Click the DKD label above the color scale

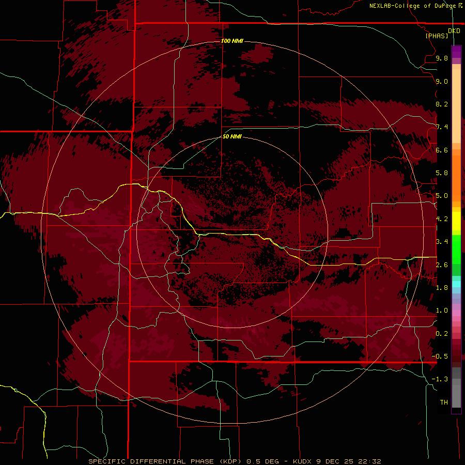click(454, 31)
